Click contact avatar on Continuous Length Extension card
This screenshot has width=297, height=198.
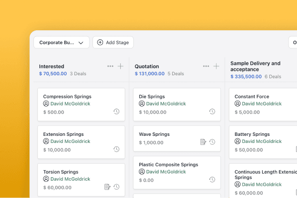pyautogui.click(x=237, y=184)
